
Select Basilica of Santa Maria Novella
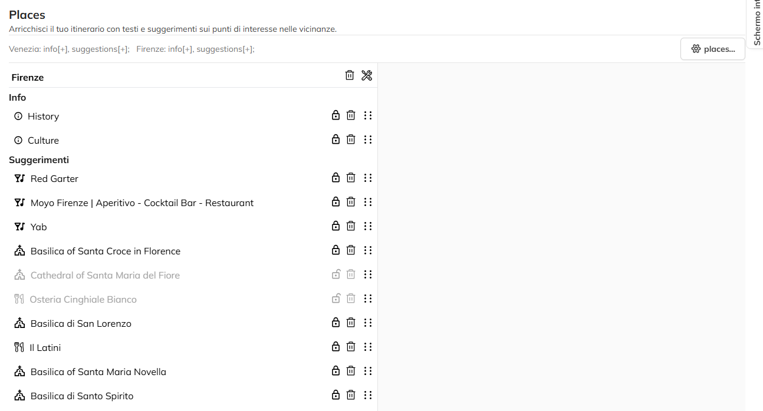pyautogui.click(x=98, y=372)
